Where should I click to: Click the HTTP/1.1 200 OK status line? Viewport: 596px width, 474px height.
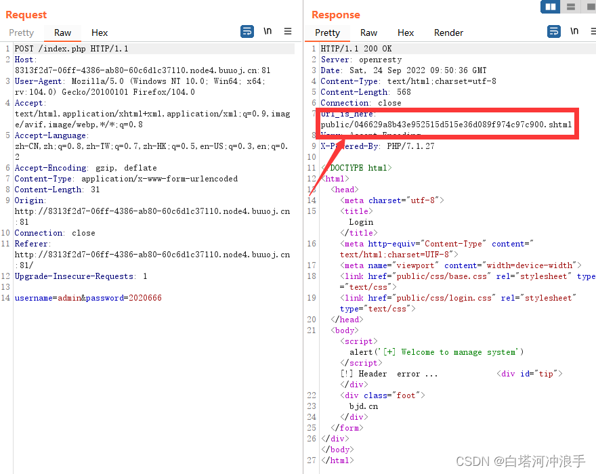[356, 49]
